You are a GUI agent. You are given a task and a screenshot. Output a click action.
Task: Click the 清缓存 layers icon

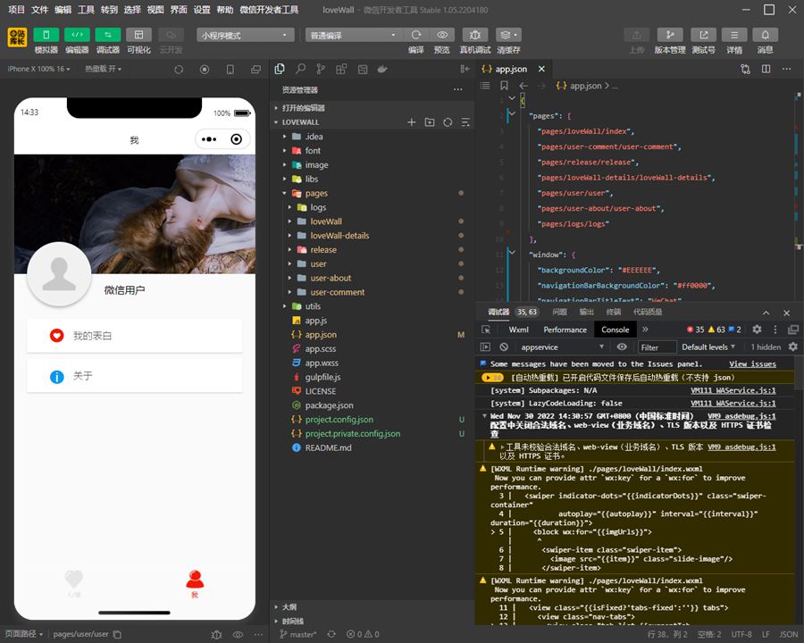coord(508,35)
